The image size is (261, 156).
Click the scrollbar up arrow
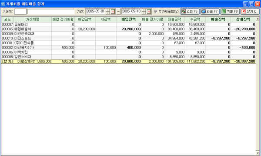(x=258, y=19)
